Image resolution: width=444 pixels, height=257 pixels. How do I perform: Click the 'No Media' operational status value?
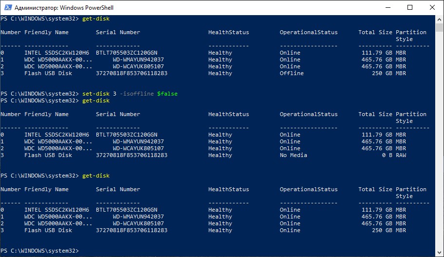[x=293, y=155]
